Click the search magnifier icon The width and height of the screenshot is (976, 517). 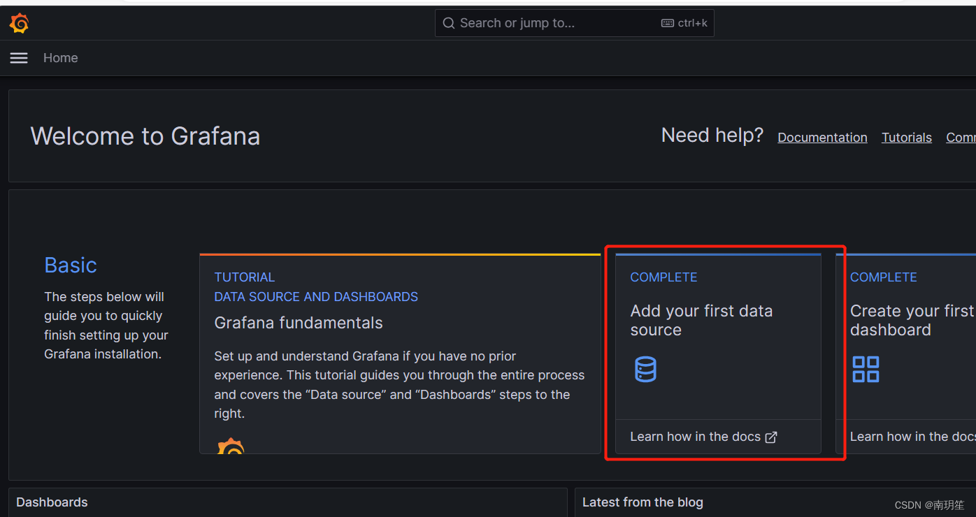coord(449,22)
